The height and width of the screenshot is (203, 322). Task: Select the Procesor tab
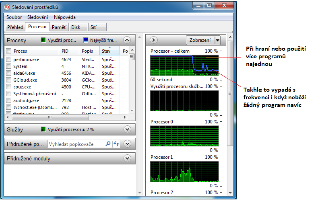37,27
